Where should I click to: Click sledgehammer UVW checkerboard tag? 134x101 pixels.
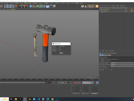point(131,10)
